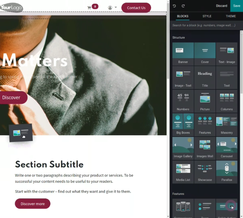Choose the Picture block
243x218 pixels.
point(205,101)
